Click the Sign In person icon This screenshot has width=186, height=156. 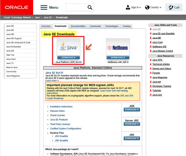click(x=128, y=7)
